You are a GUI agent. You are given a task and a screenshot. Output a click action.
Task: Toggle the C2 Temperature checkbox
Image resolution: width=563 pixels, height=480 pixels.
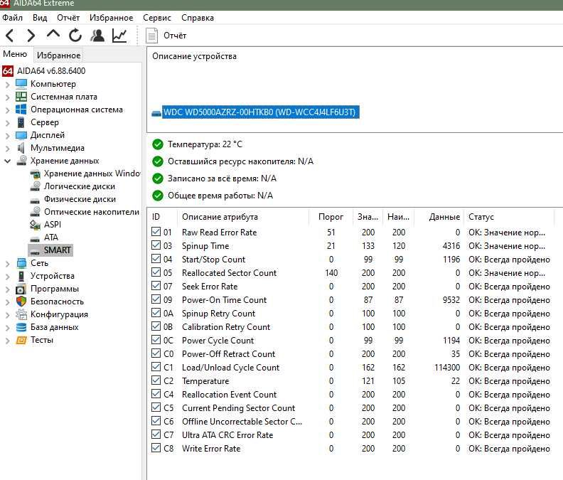click(156, 380)
